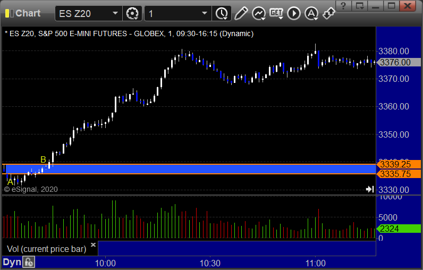Expand the ES Z20 symbol dropdown
This screenshot has height=270, width=423.
click(x=115, y=13)
